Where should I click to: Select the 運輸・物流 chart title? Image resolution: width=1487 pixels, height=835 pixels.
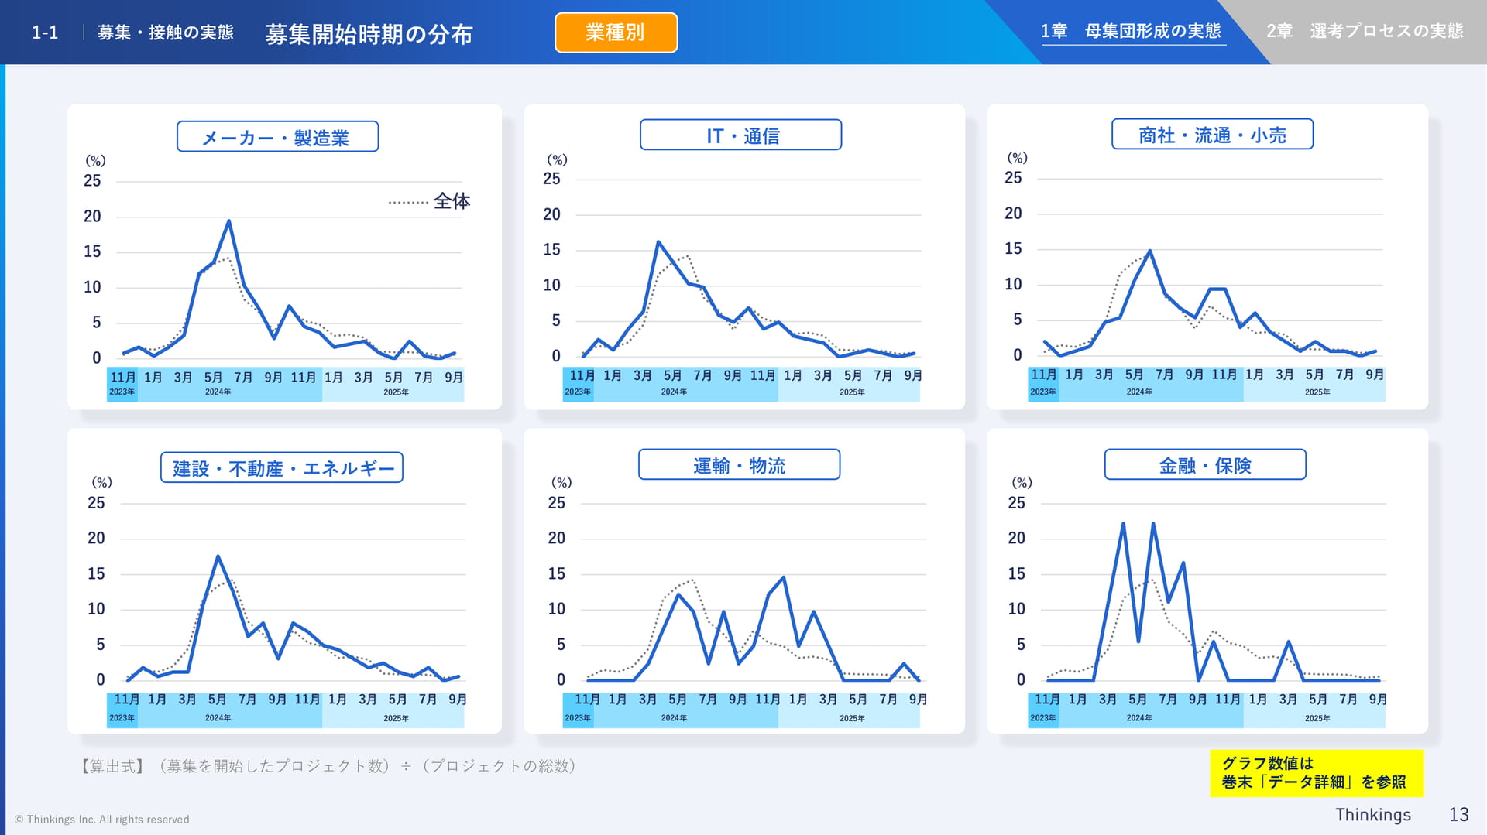click(x=739, y=465)
